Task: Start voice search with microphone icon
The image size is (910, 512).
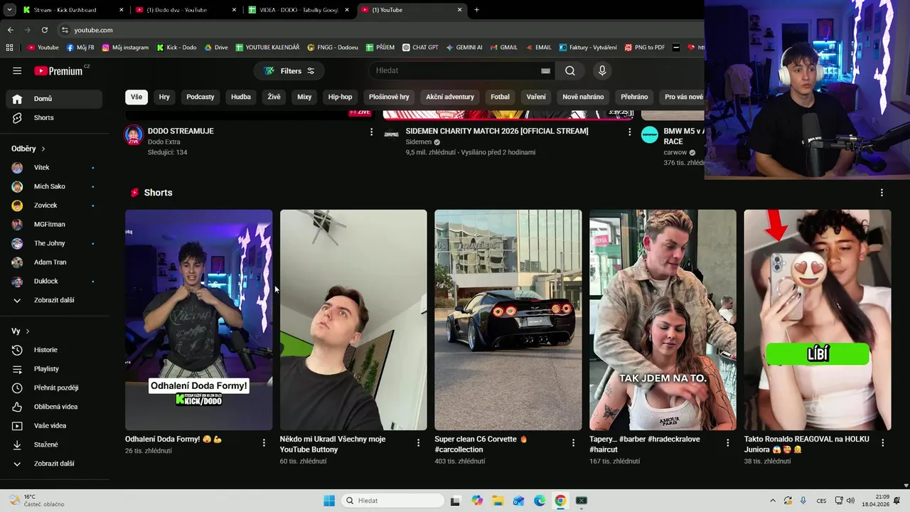Action: pyautogui.click(x=602, y=70)
